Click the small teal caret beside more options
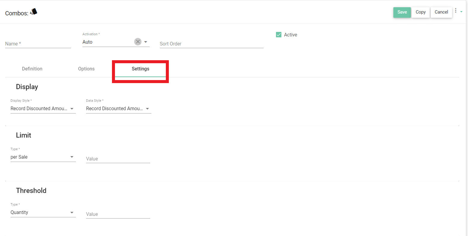 pyautogui.click(x=461, y=12)
